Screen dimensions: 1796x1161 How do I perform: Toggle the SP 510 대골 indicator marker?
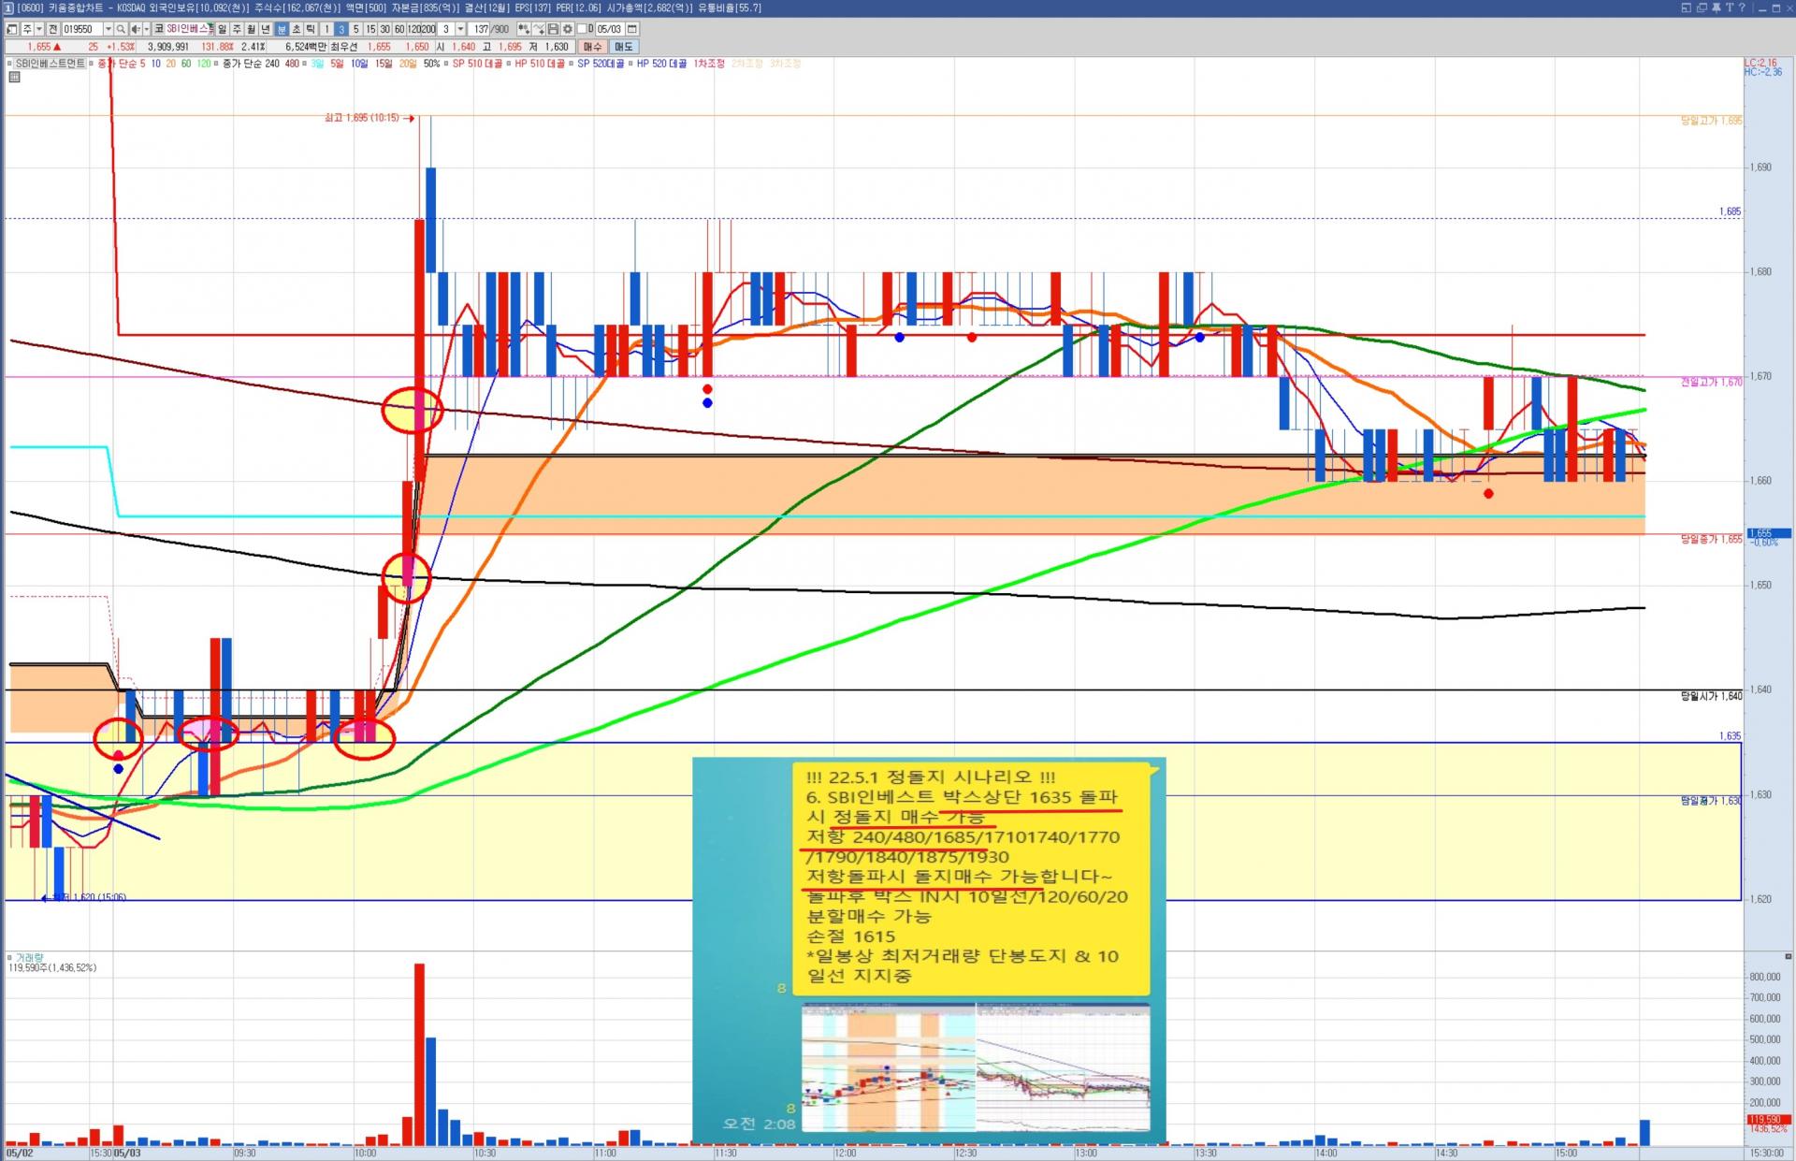click(446, 64)
